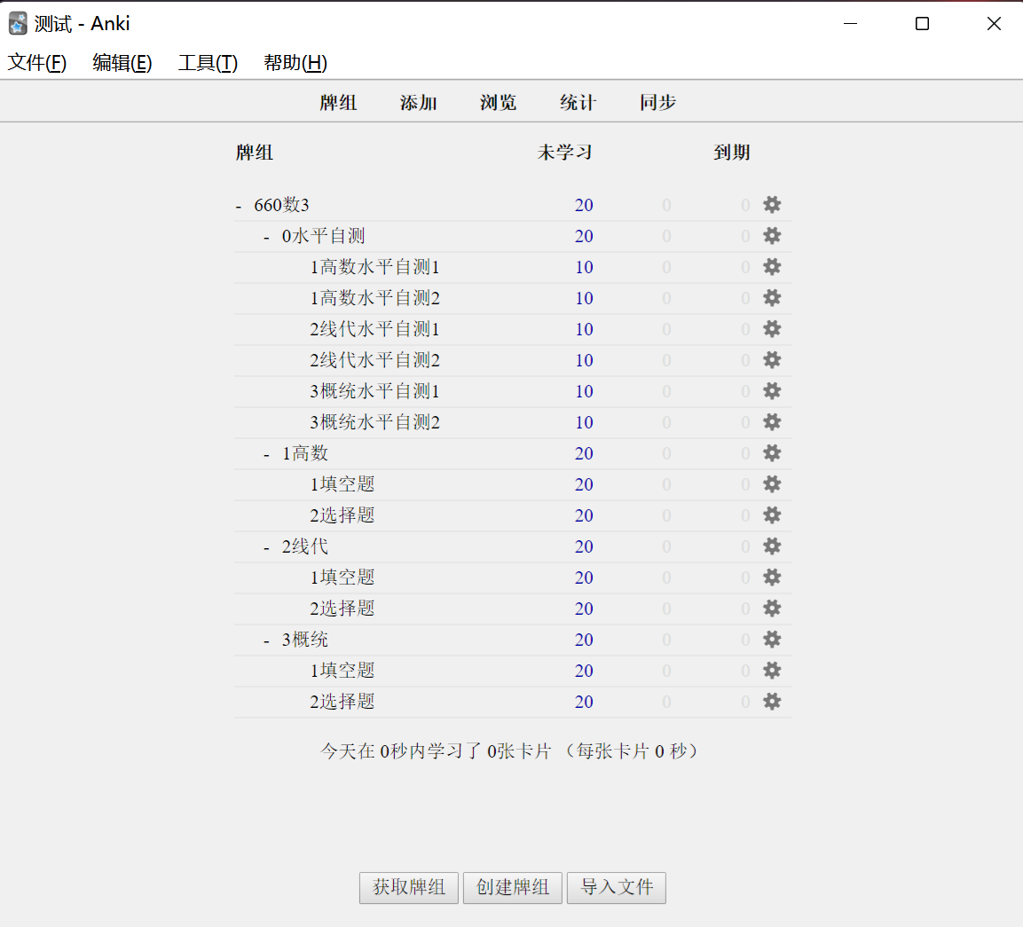Collapse the 2线代 subdeck
This screenshot has height=927, width=1023.
266,547
